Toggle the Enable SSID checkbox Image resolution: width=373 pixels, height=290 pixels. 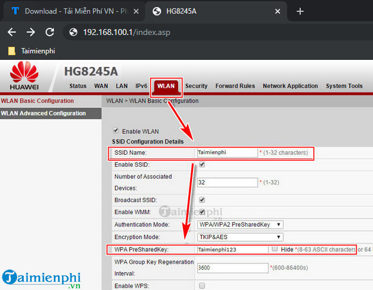202,164
